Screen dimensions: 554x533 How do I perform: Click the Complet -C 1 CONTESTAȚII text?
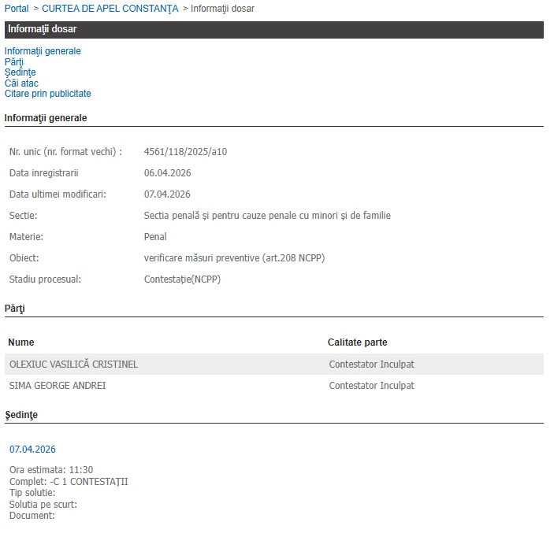click(69, 481)
